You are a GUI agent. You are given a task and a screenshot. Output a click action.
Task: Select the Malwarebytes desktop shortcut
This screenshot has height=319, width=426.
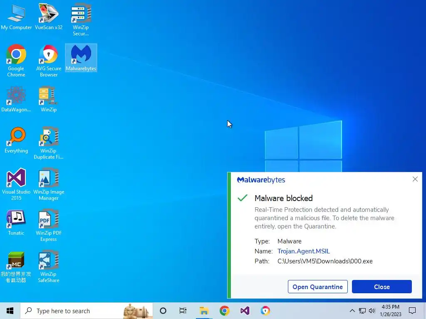[x=81, y=58]
